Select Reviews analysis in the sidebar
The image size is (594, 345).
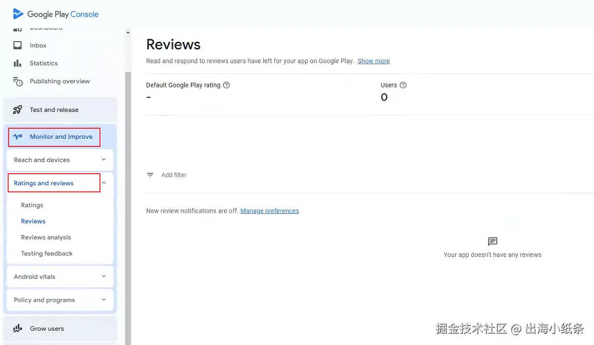46,237
